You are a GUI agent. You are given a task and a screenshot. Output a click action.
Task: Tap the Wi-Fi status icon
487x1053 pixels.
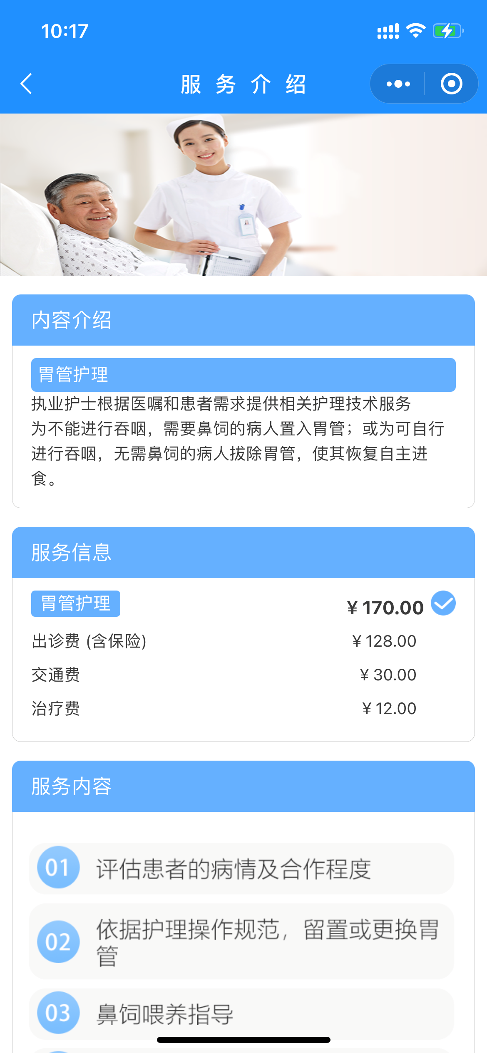415,31
